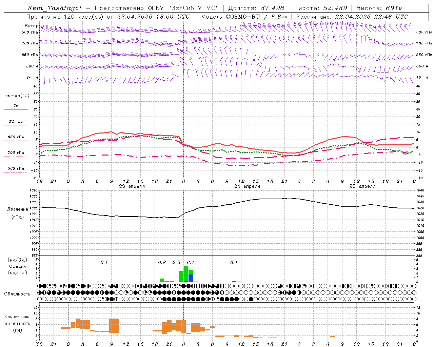Click the Ветер panel label

click(x=31, y=26)
